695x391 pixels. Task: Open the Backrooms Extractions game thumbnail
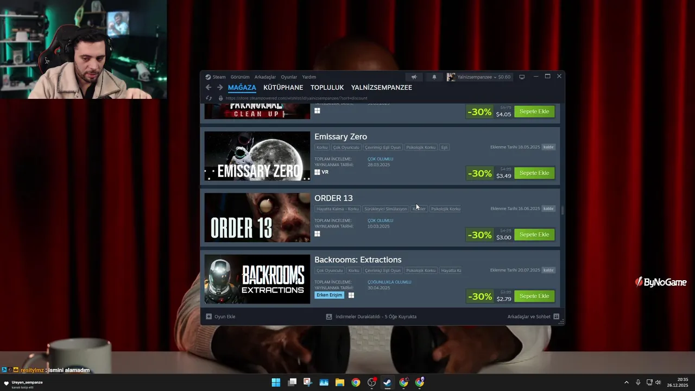pyautogui.click(x=257, y=279)
